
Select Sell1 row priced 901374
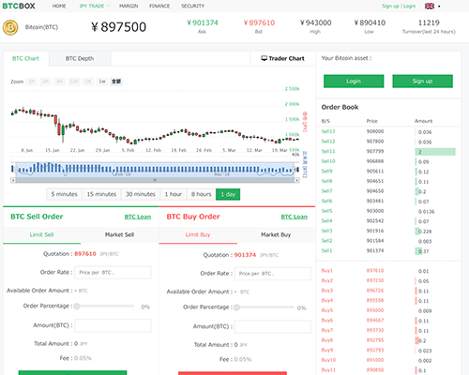(x=388, y=250)
